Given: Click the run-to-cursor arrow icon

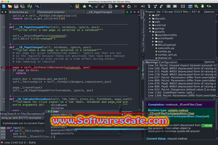Looking at the screenshot, I should coord(143,6).
